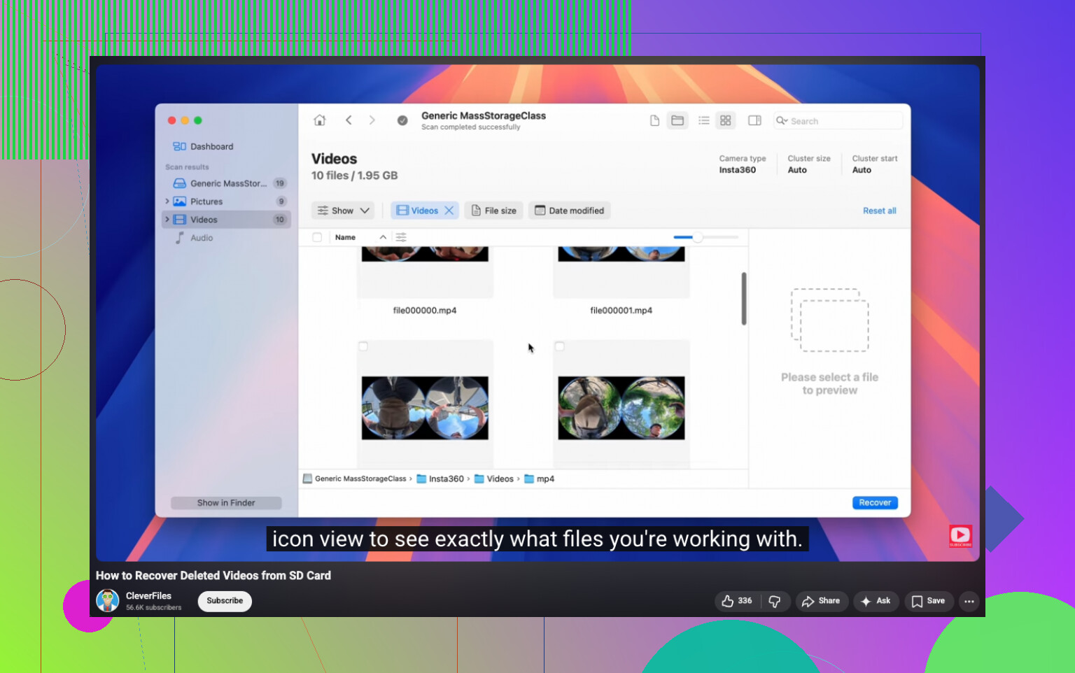Open the CleverFiles channel avatar
The width and height of the screenshot is (1075, 673).
tap(108, 601)
